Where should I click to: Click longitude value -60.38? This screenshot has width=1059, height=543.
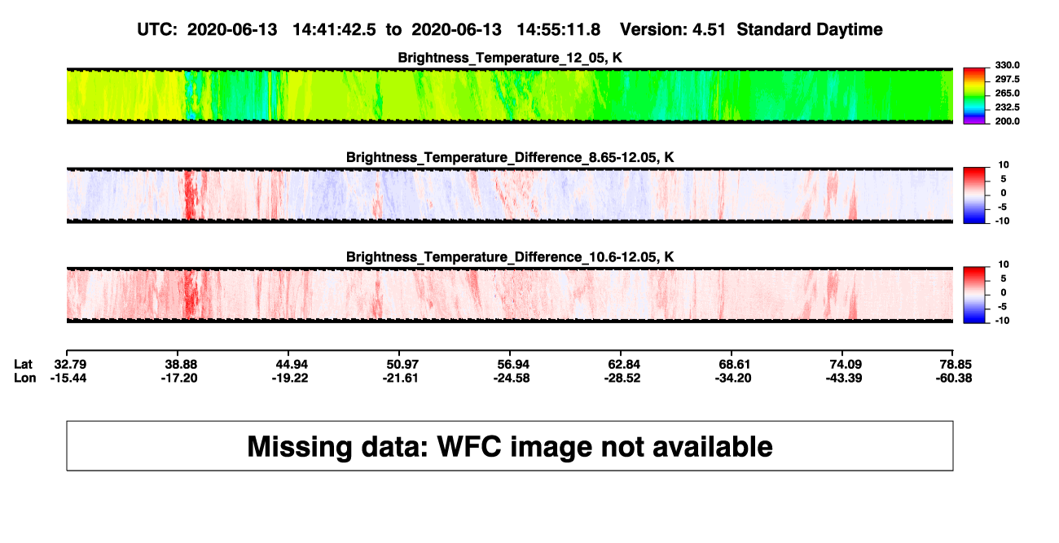coord(956,378)
